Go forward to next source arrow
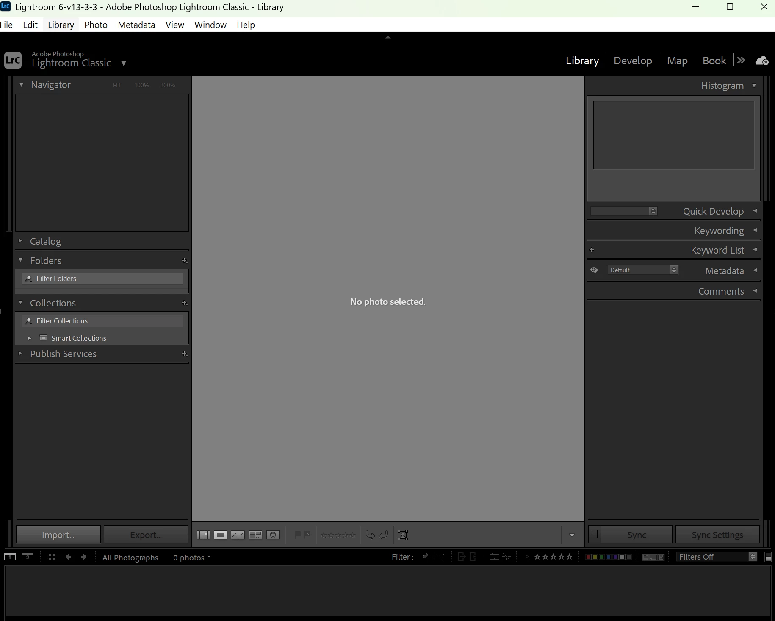This screenshot has height=621, width=775. coord(84,557)
